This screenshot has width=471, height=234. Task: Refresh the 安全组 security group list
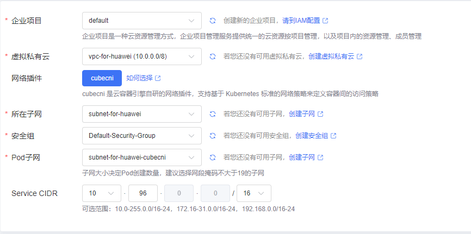pos(213,136)
